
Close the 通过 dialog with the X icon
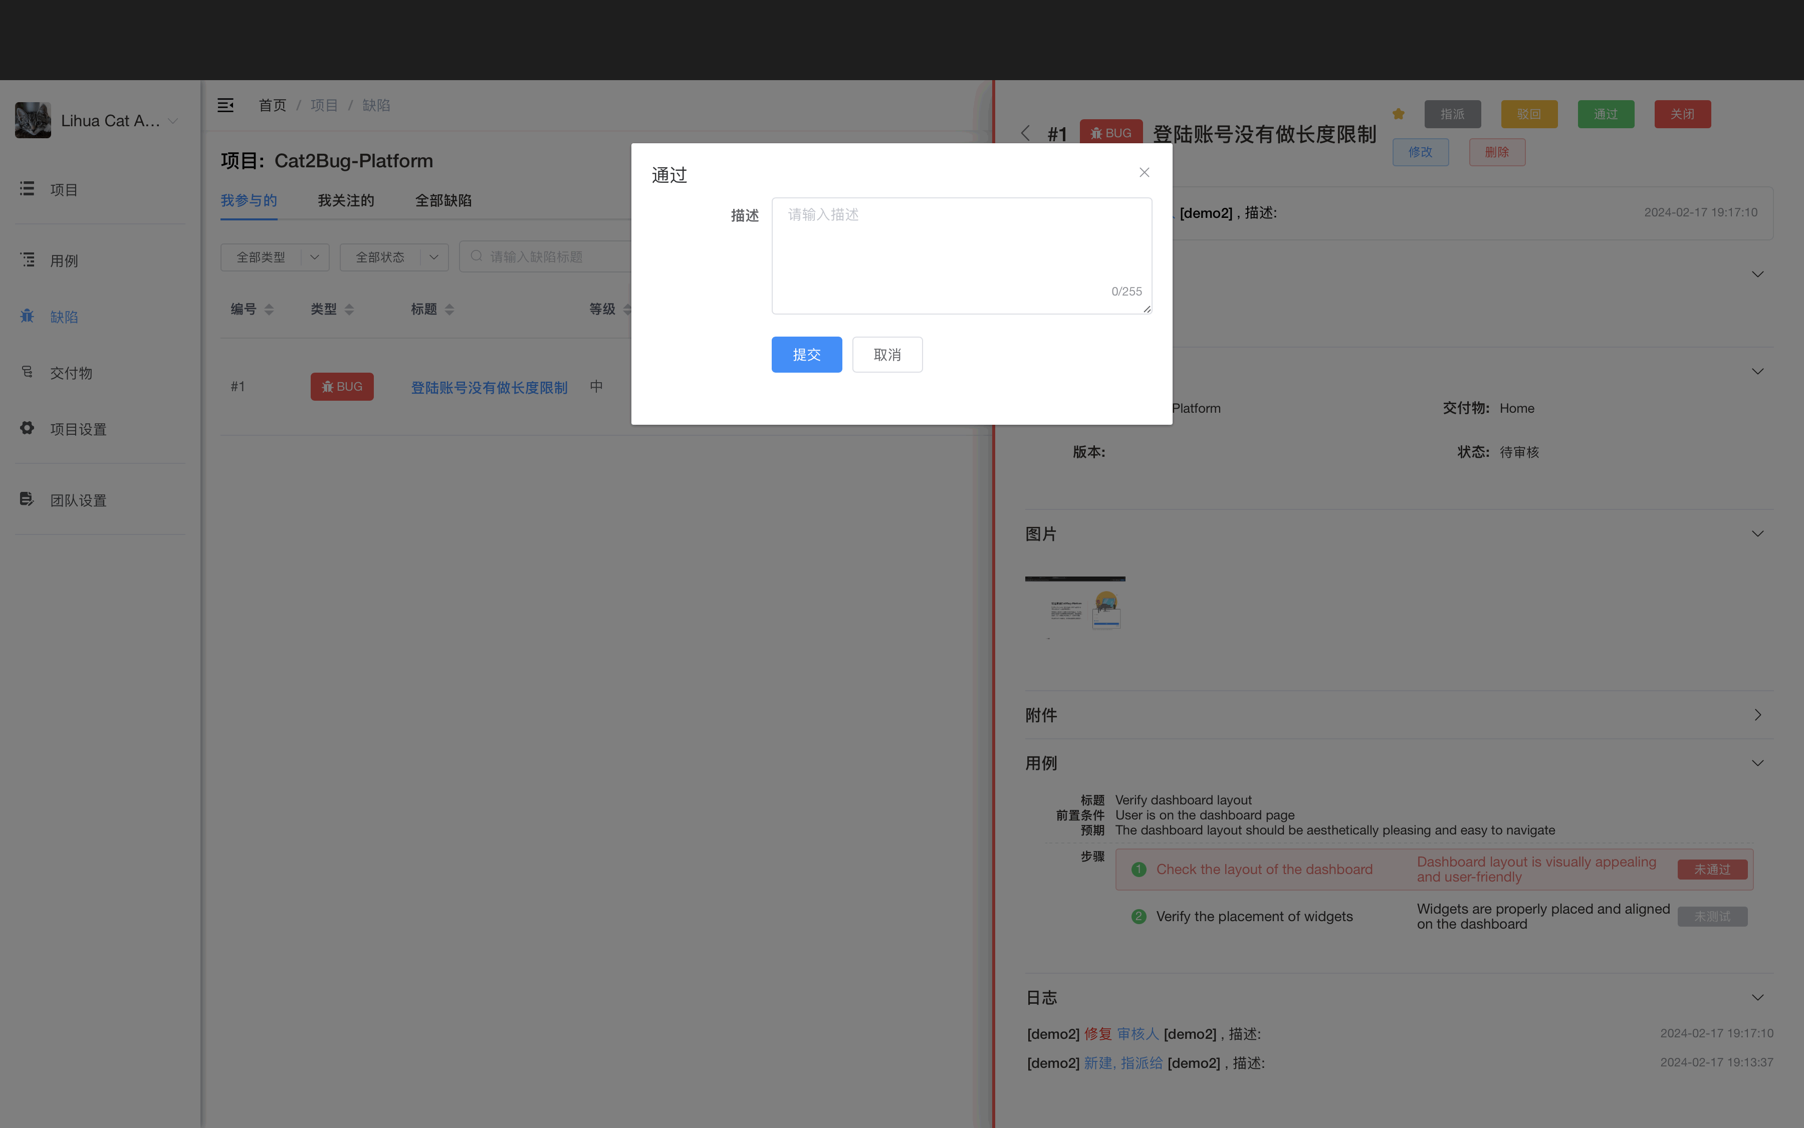(1144, 172)
